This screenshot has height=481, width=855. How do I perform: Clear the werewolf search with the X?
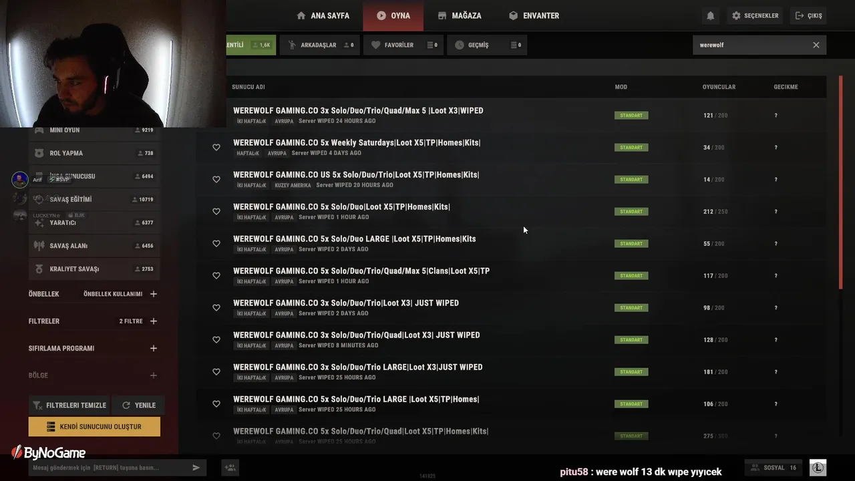point(816,45)
